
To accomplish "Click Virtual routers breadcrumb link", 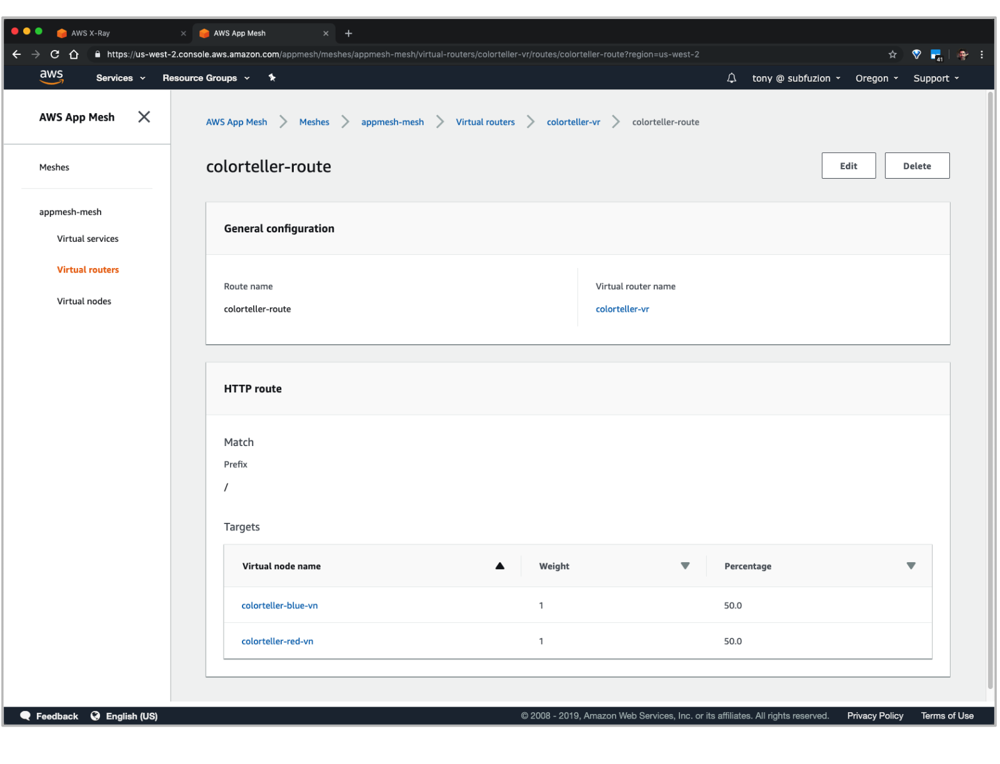I will pos(485,122).
